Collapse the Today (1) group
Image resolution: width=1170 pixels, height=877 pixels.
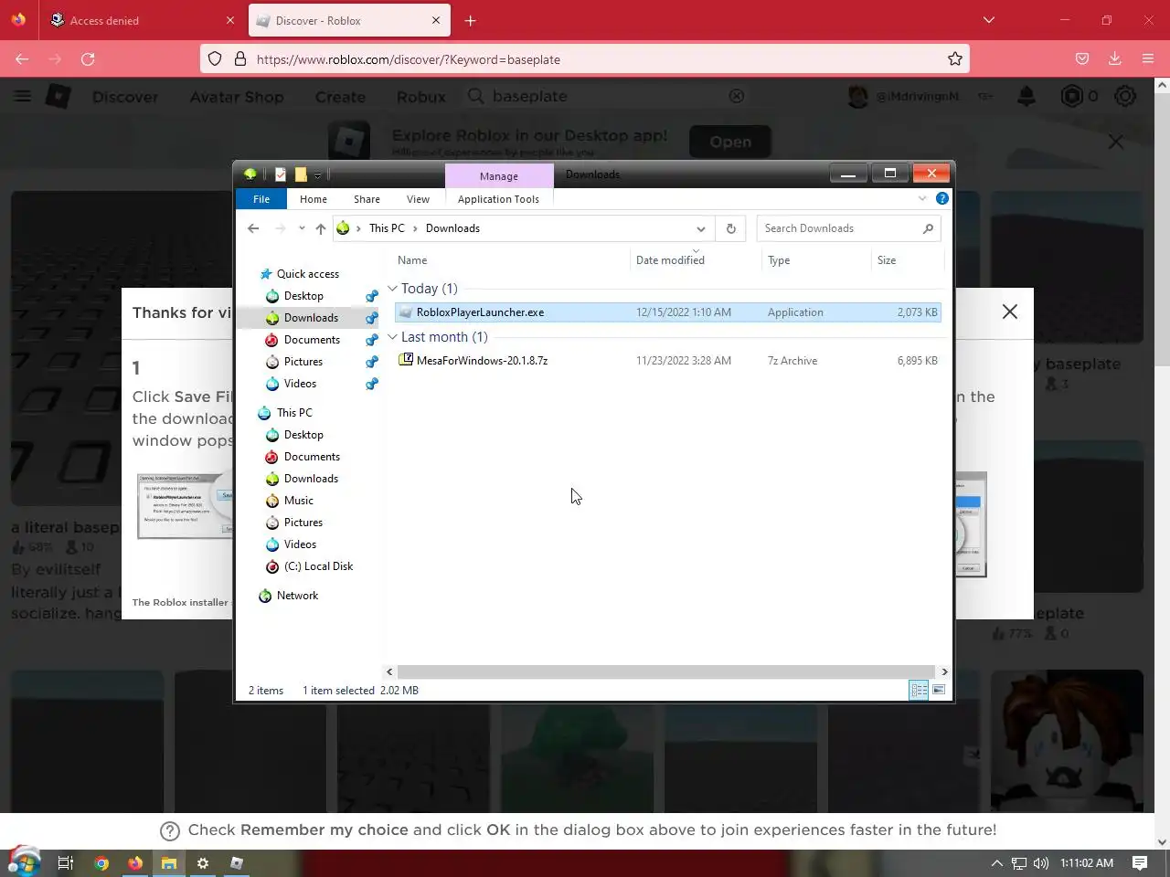393,289
